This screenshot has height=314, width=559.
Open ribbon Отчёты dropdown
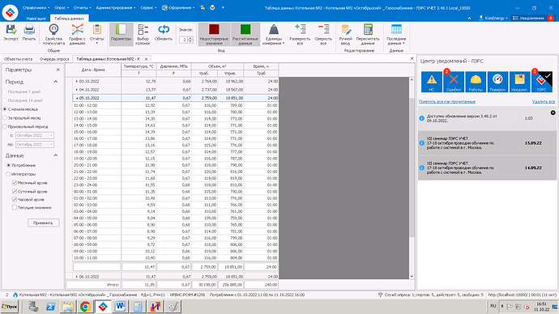pos(97,35)
